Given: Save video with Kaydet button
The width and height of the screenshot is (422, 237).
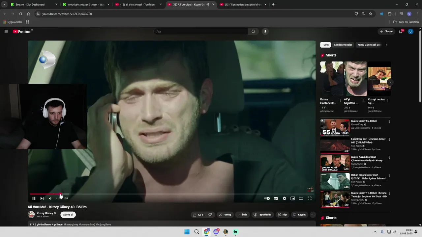Looking at the screenshot, I should [300, 215].
